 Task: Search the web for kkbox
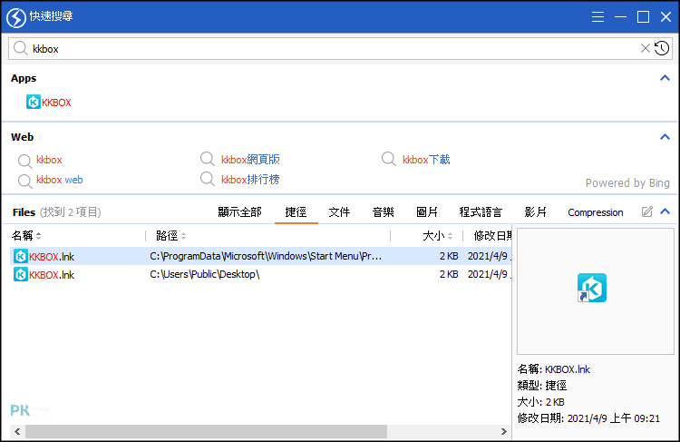49,160
